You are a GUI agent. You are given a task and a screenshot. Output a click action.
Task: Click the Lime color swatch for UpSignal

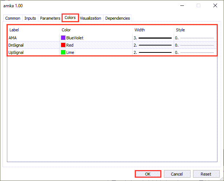pyautogui.click(x=63, y=52)
